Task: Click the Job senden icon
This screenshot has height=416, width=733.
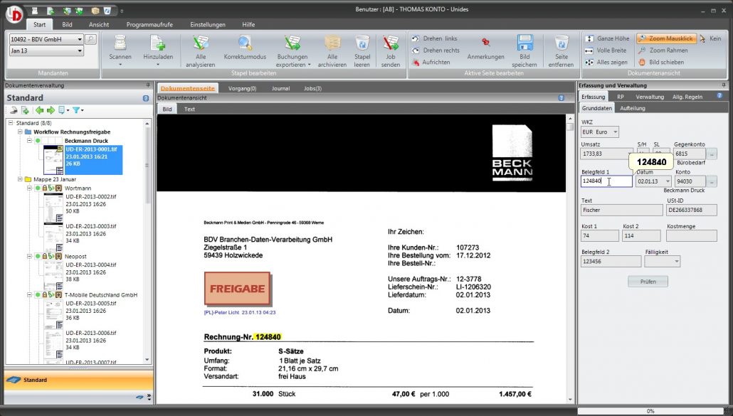Action: pos(391,43)
